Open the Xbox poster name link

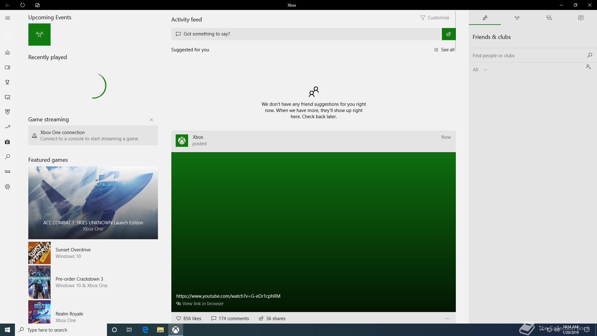click(x=198, y=137)
